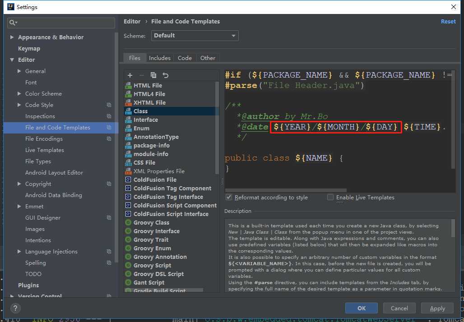The image size is (464, 322).
Task: Click into the settings search field
Action: click(61, 23)
